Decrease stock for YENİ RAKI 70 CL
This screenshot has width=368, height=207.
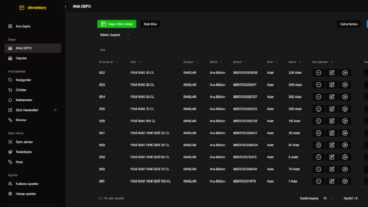(318, 109)
